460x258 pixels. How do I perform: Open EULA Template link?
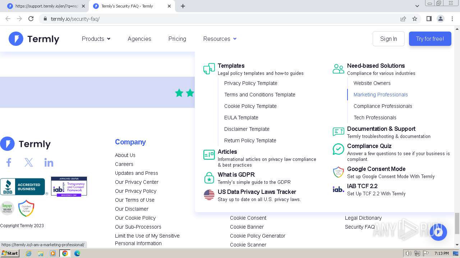(241, 118)
